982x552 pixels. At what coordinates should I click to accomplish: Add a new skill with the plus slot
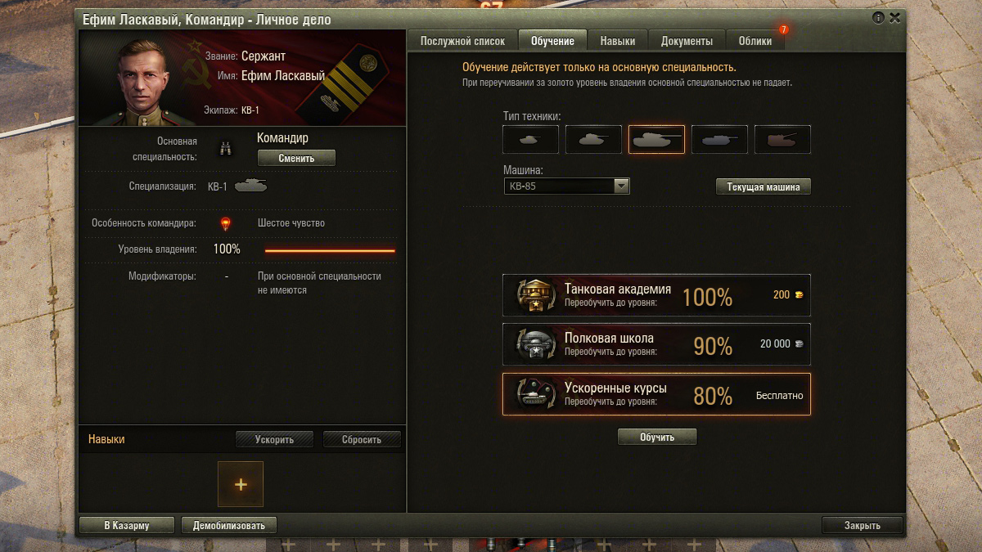click(x=241, y=484)
